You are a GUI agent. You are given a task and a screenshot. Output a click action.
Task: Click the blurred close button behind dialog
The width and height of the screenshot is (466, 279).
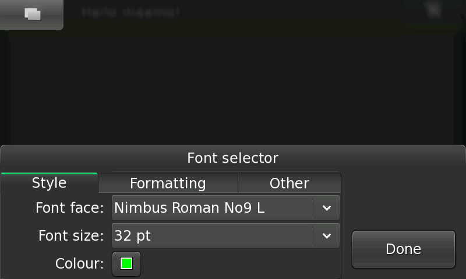click(433, 11)
